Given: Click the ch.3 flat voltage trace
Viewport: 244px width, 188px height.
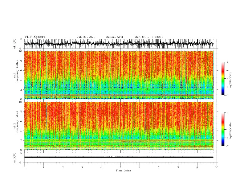Looking at the screenshot, I should pos(119,157).
